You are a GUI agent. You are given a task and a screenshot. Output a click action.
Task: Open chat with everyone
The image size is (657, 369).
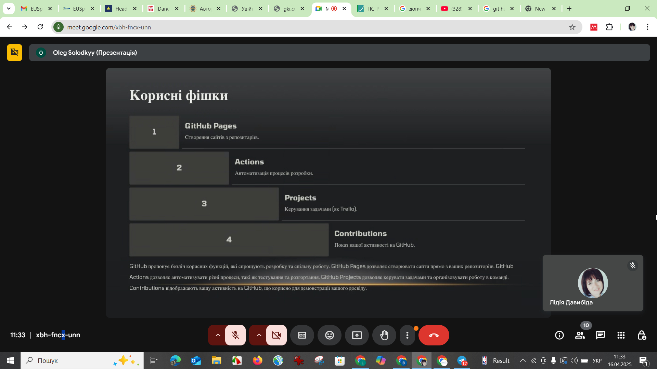601,335
